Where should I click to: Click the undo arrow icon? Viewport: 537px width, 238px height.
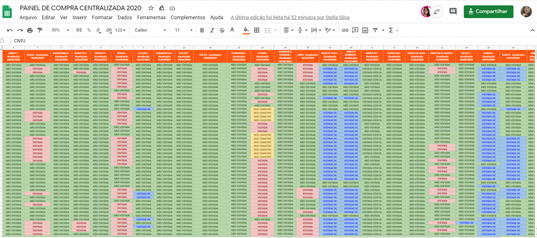(x=10, y=30)
